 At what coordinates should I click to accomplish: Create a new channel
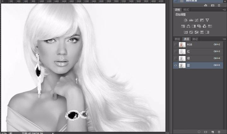click(212, 132)
